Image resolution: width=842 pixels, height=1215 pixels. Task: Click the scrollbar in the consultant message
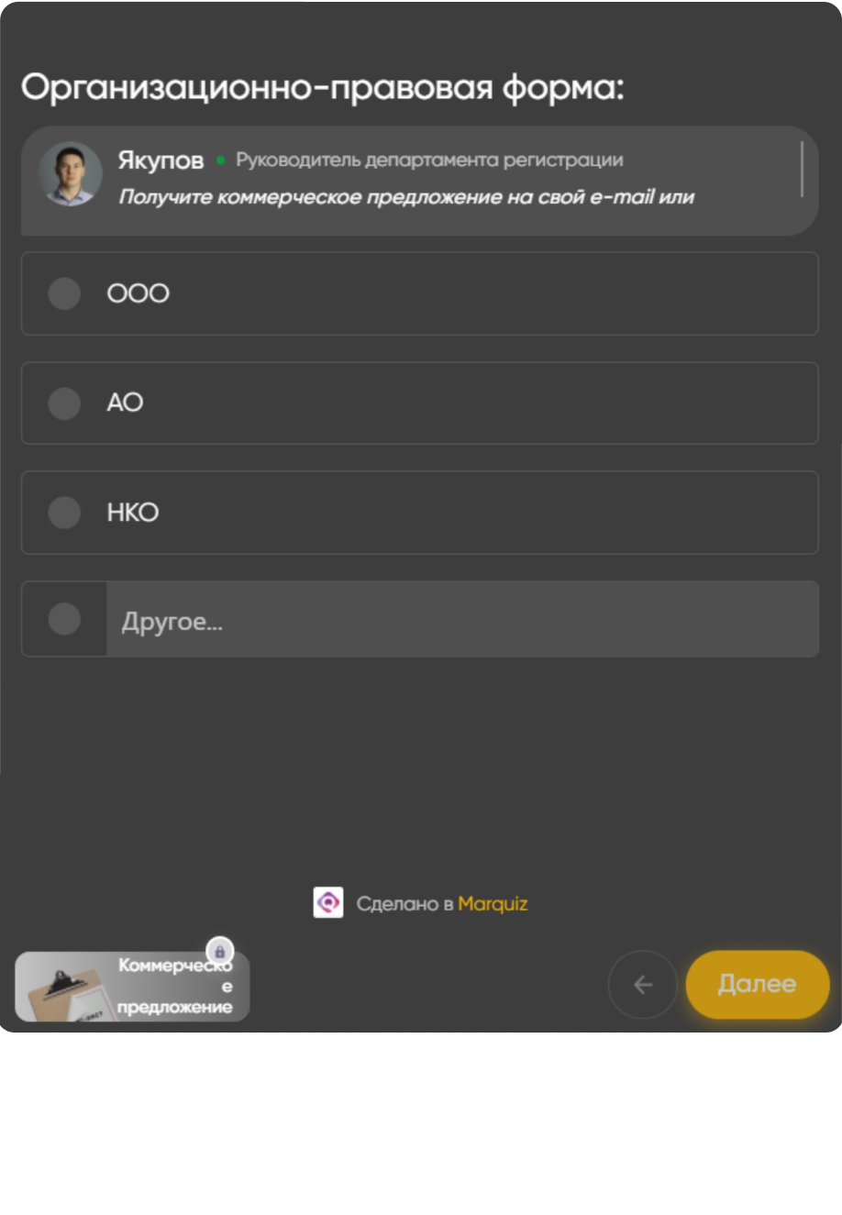tap(802, 170)
